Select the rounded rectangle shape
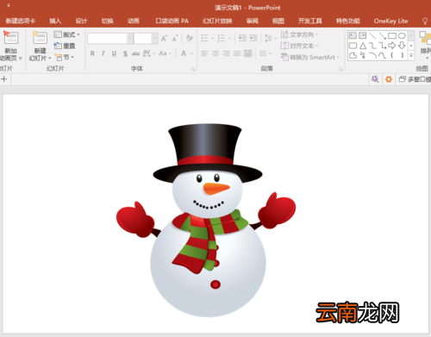This screenshot has height=337, width=431. pos(353,46)
